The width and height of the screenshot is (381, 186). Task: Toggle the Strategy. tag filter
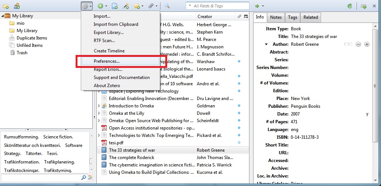pos(13,154)
